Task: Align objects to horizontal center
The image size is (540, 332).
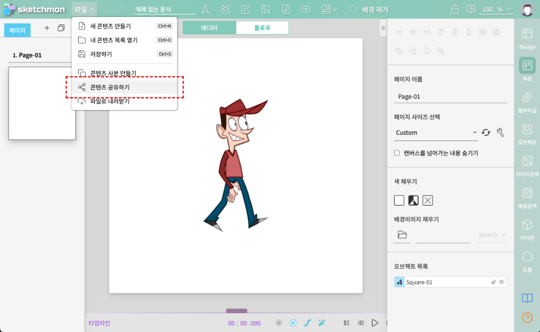Action: coord(413,32)
